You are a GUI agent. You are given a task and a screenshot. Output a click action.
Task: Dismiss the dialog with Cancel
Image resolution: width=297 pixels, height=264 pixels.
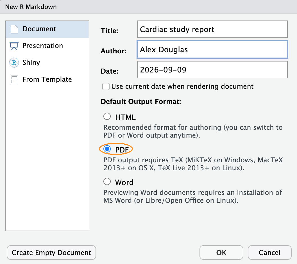point(269,253)
